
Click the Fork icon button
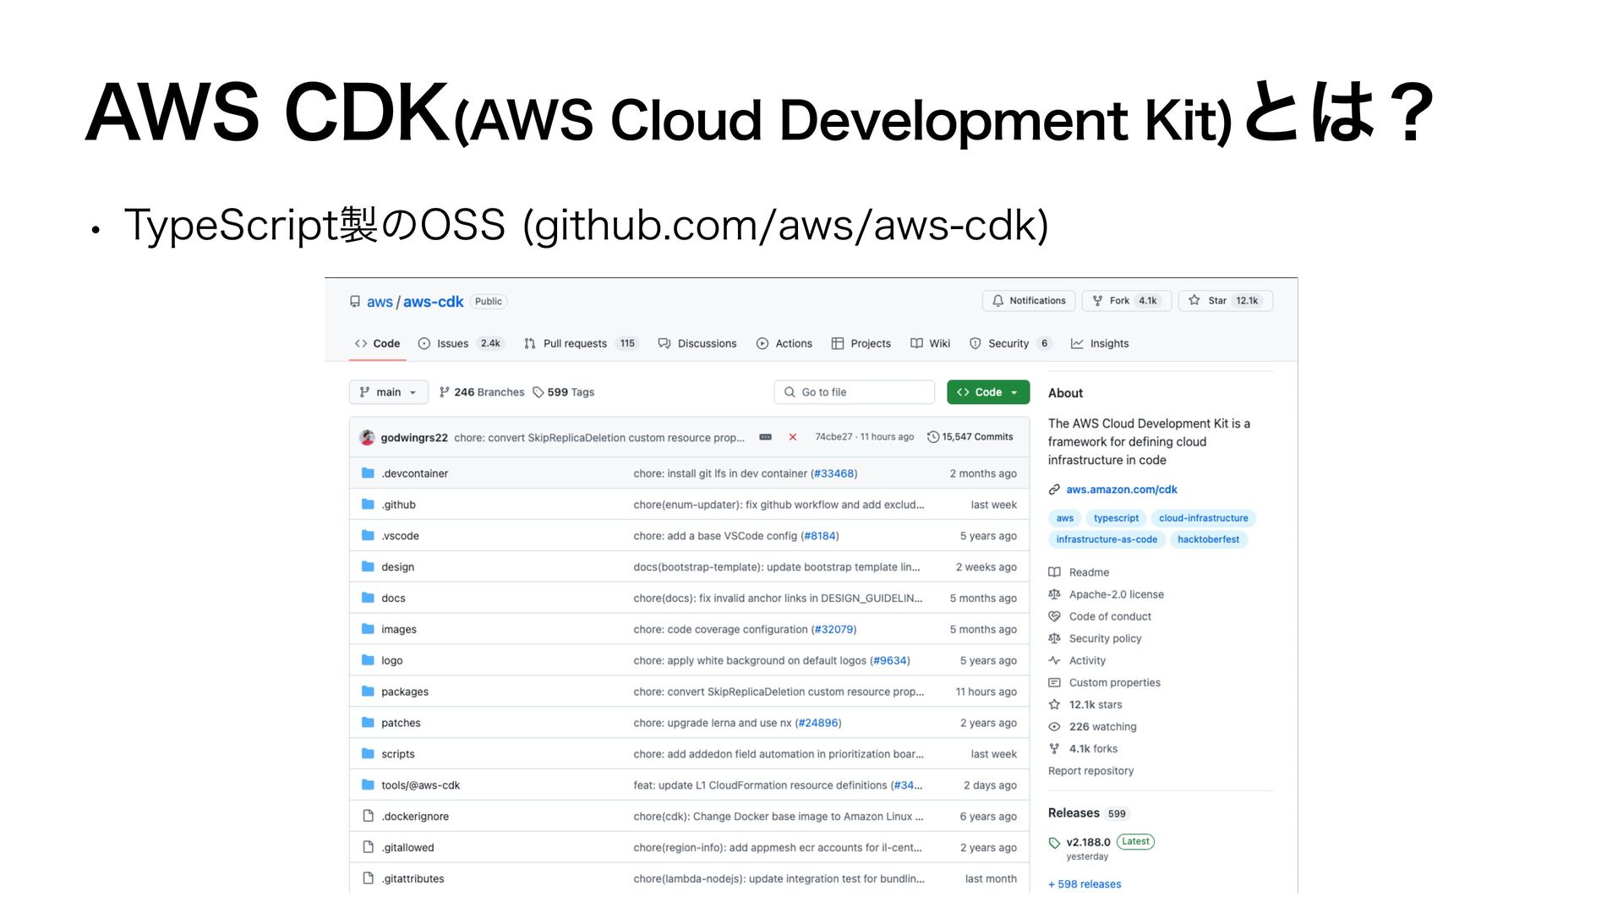point(1098,301)
